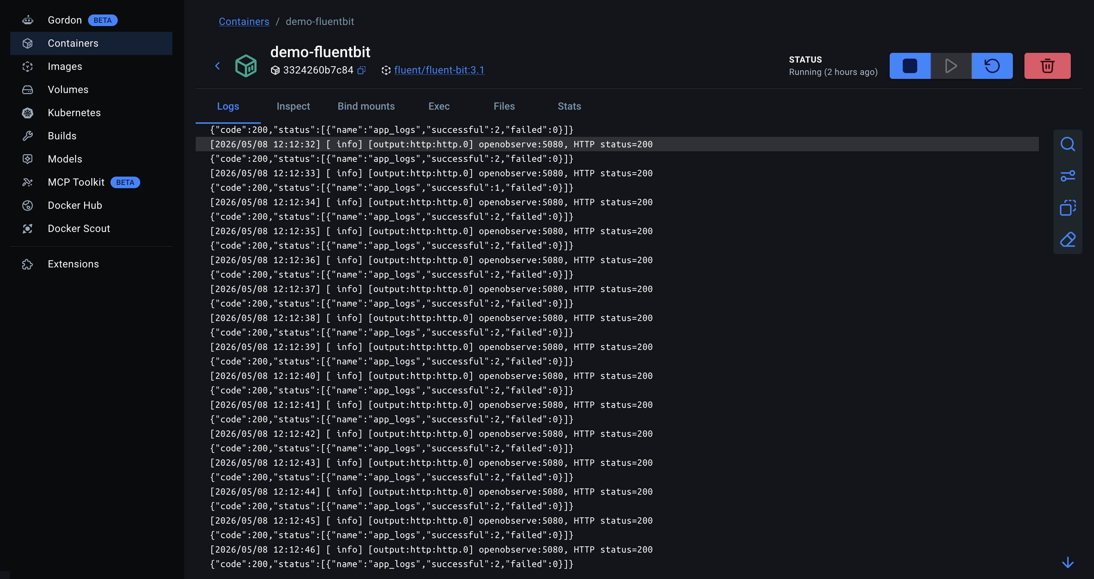Switch to the Exec tab

439,106
